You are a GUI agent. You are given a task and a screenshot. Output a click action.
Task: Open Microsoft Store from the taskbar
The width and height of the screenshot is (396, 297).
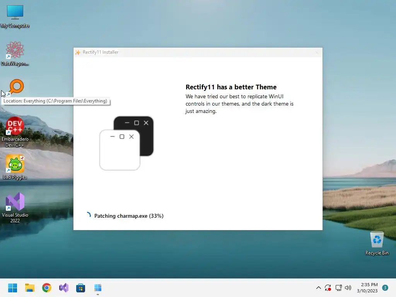point(80,288)
